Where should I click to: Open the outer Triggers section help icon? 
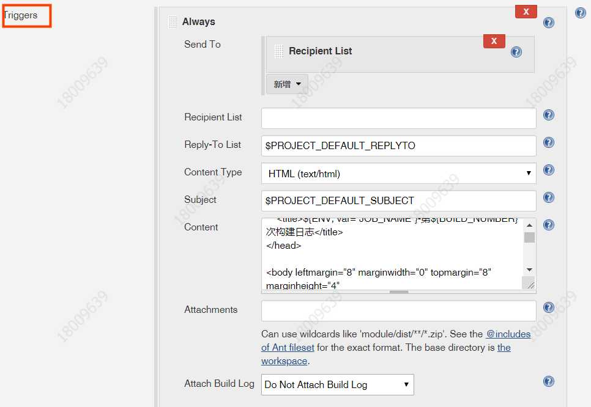coord(581,13)
